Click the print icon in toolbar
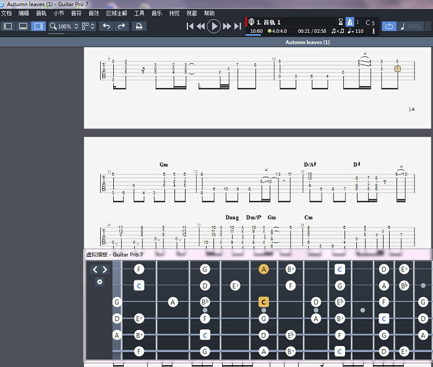433x367 pixels. click(139, 26)
